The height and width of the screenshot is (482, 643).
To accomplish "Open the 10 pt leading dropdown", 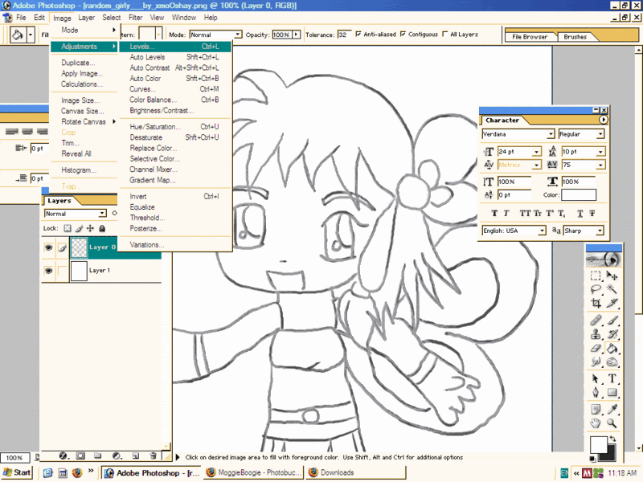I will pos(600,152).
